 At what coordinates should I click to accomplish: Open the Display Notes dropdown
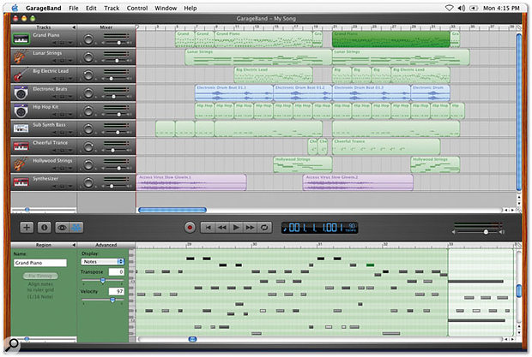103,262
